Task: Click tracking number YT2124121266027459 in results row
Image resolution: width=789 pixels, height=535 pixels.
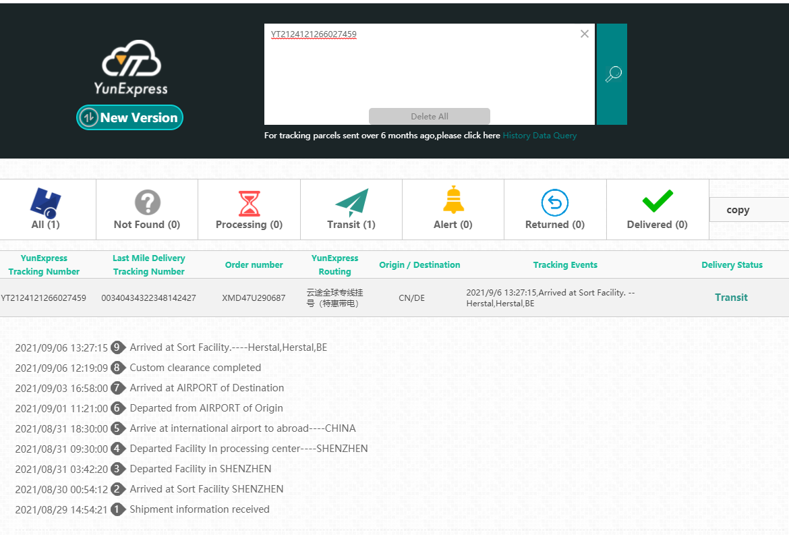Action: (43, 298)
